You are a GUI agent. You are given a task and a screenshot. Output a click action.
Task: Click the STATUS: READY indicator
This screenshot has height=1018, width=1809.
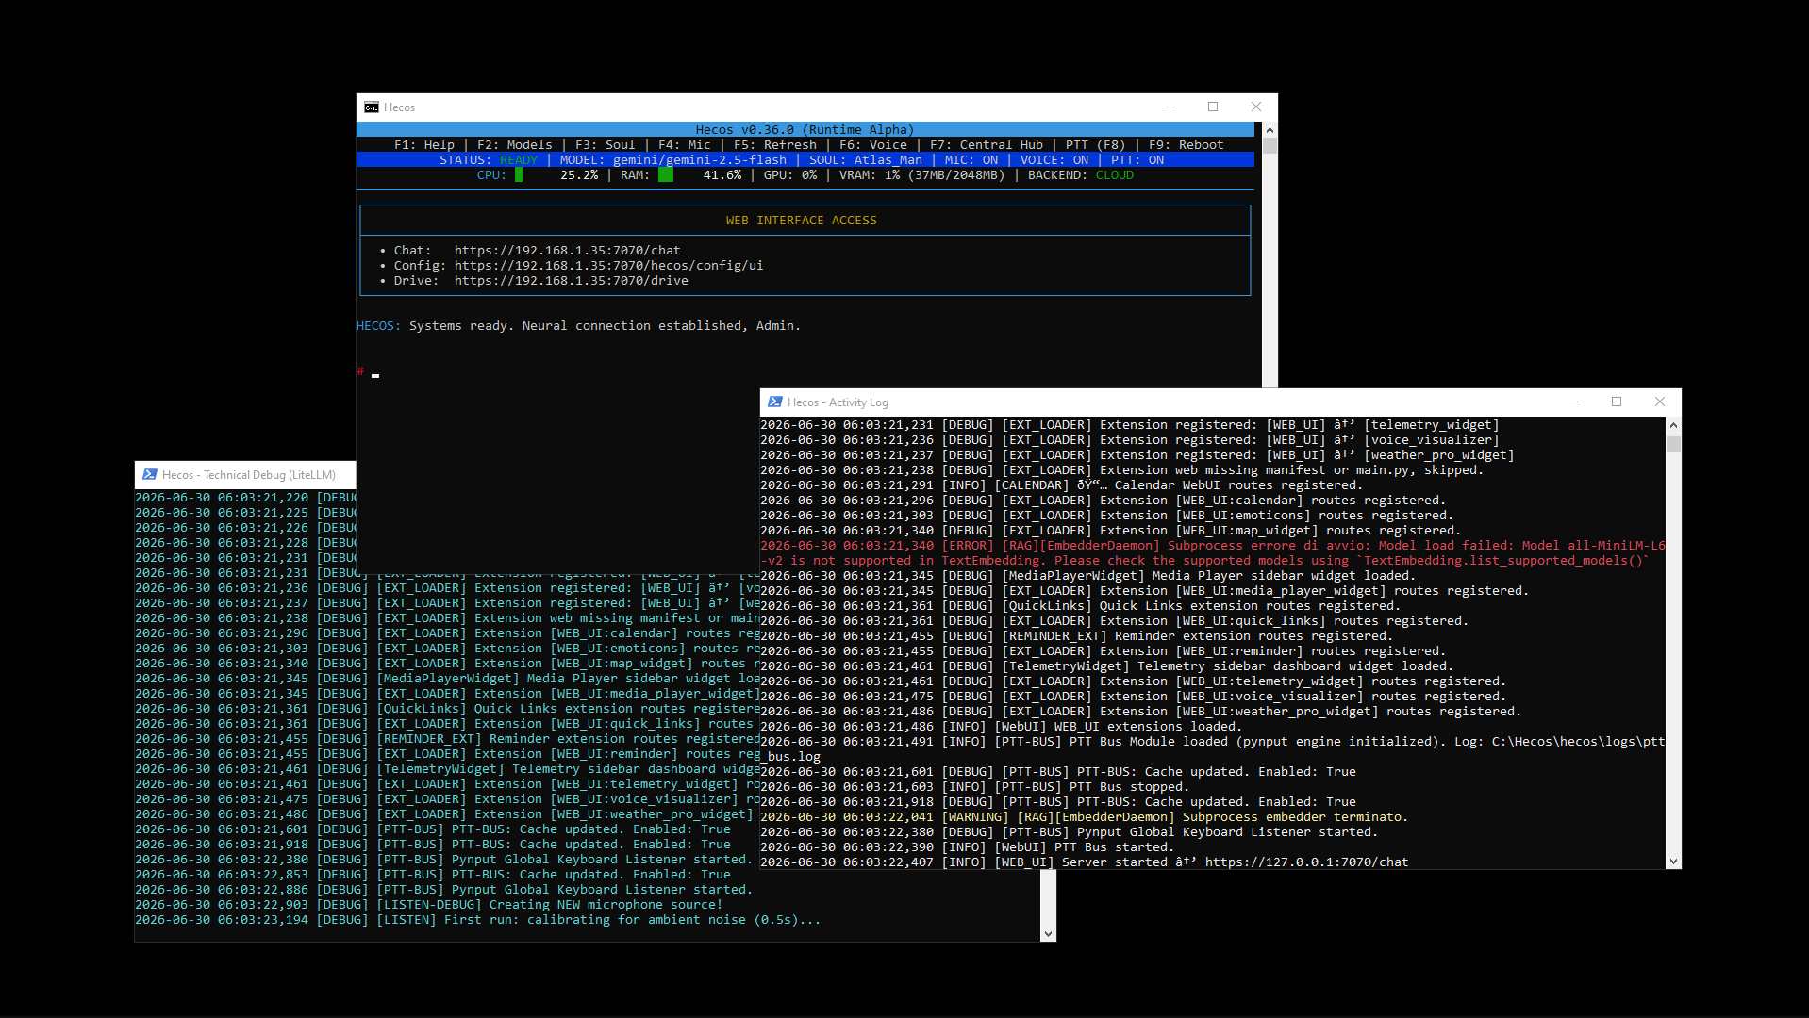tap(489, 160)
